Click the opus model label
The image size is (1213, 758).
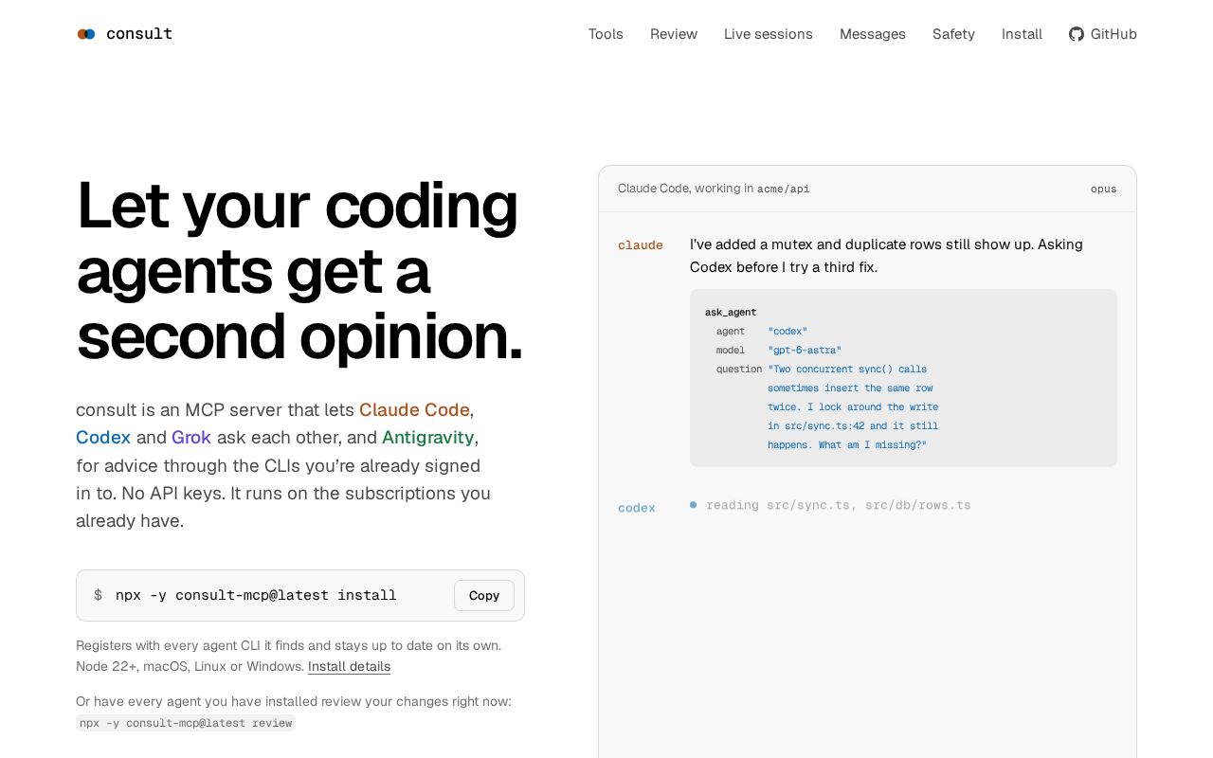(x=1103, y=189)
